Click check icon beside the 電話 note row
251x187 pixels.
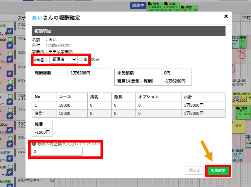click(10, 59)
